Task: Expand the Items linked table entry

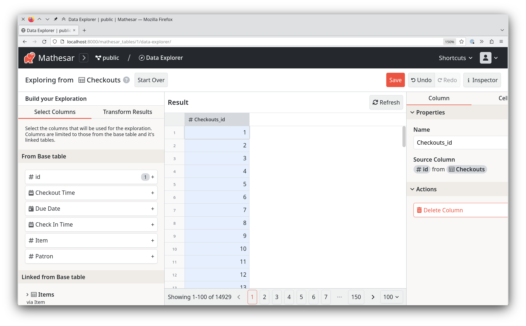Action: click(x=27, y=294)
